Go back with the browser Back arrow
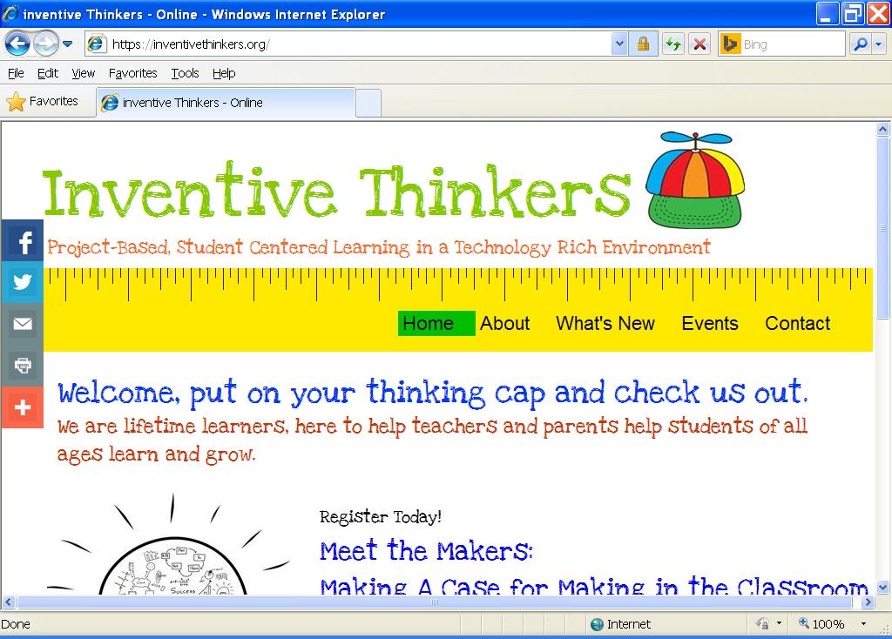Screen dimensions: 892x639 click(x=17, y=44)
